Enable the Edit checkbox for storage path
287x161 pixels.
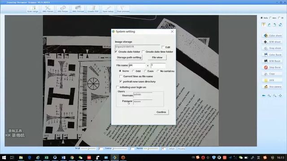click(163, 47)
